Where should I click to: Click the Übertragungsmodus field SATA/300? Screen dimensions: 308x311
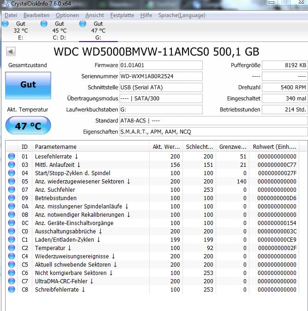click(x=161, y=98)
